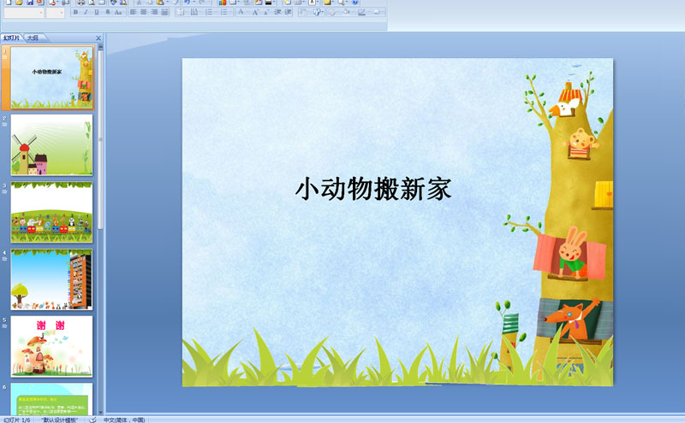Click thumbnail pane scrollbar up arrow
Image resolution: width=685 pixels, height=423 pixels.
point(100,46)
